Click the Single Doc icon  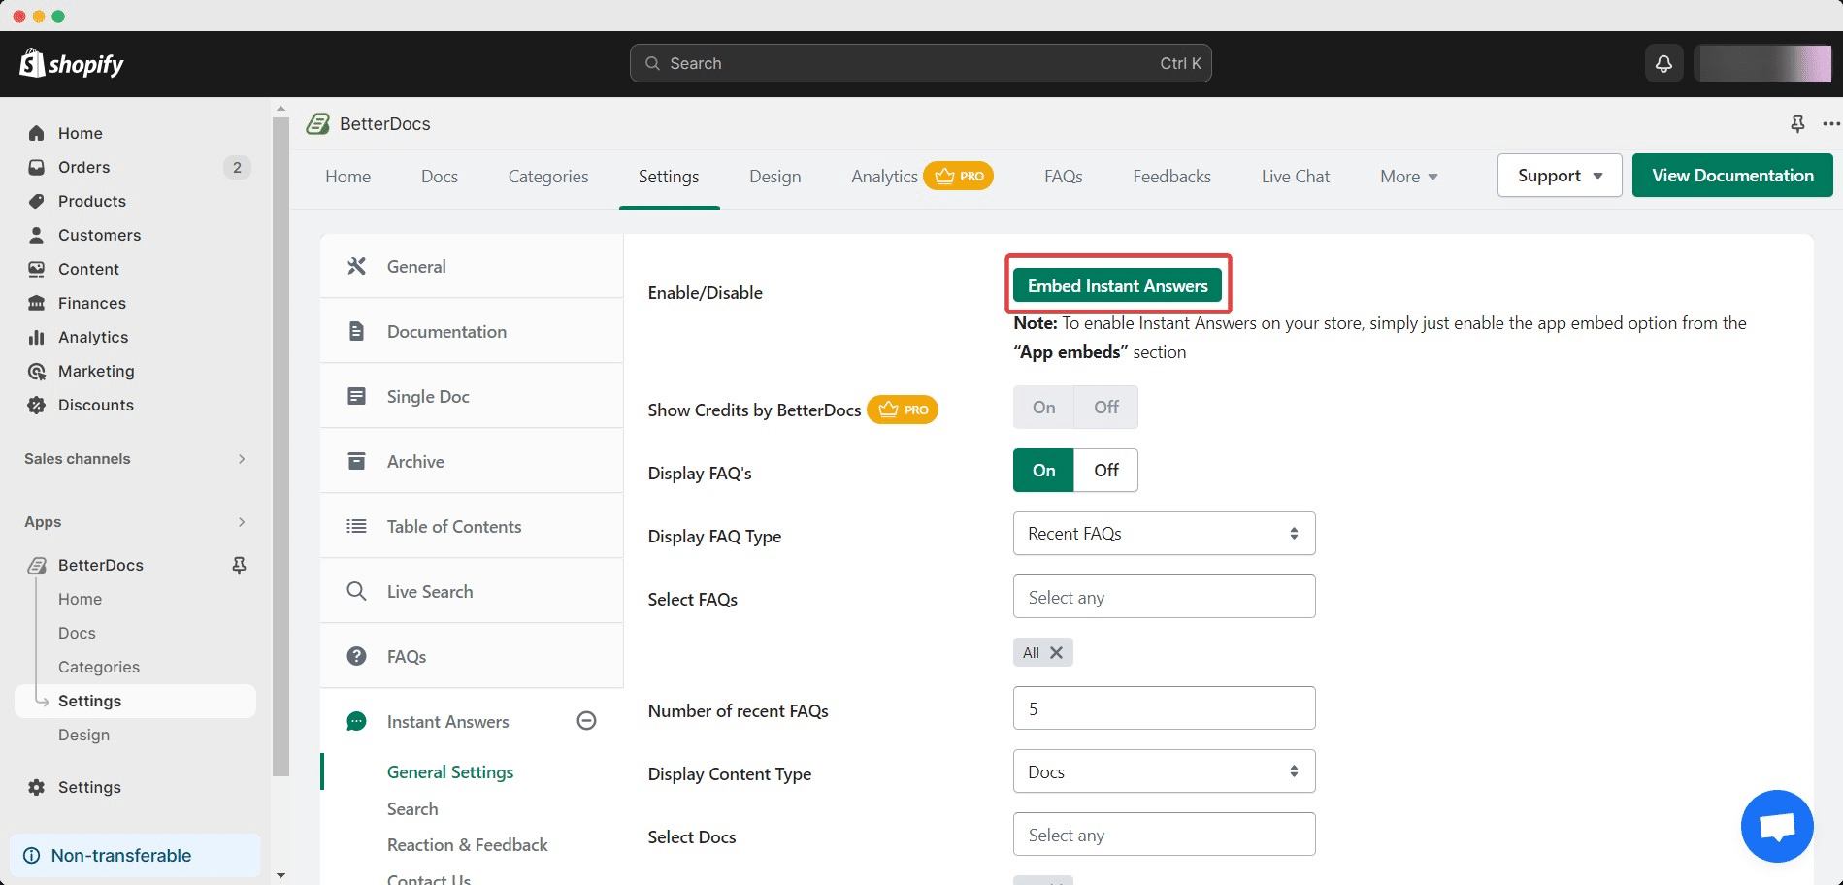pos(356,396)
